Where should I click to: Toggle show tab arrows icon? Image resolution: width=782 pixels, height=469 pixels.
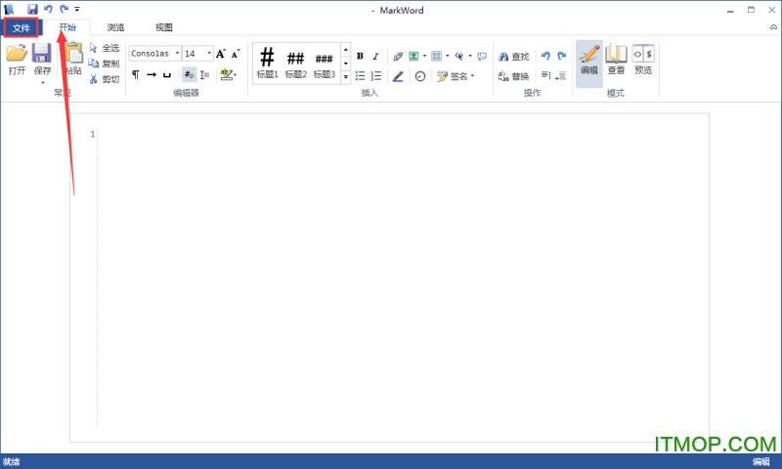(152, 75)
